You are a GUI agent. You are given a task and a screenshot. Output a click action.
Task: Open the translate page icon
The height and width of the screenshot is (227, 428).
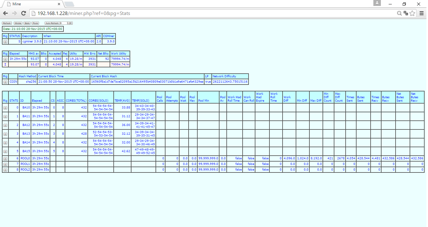406,13
